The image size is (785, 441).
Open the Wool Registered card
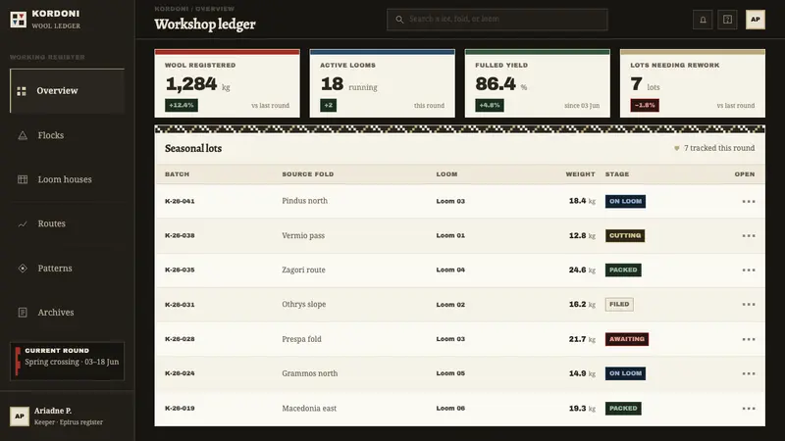click(x=228, y=83)
